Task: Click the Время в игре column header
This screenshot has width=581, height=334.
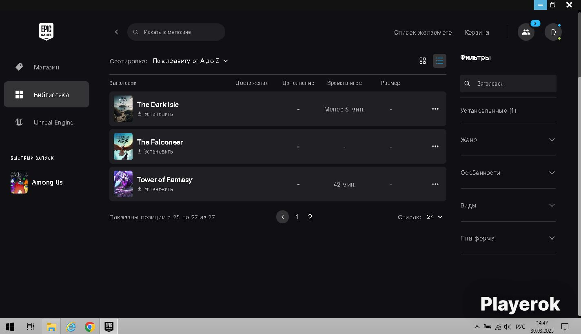Action: click(x=344, y=83)
